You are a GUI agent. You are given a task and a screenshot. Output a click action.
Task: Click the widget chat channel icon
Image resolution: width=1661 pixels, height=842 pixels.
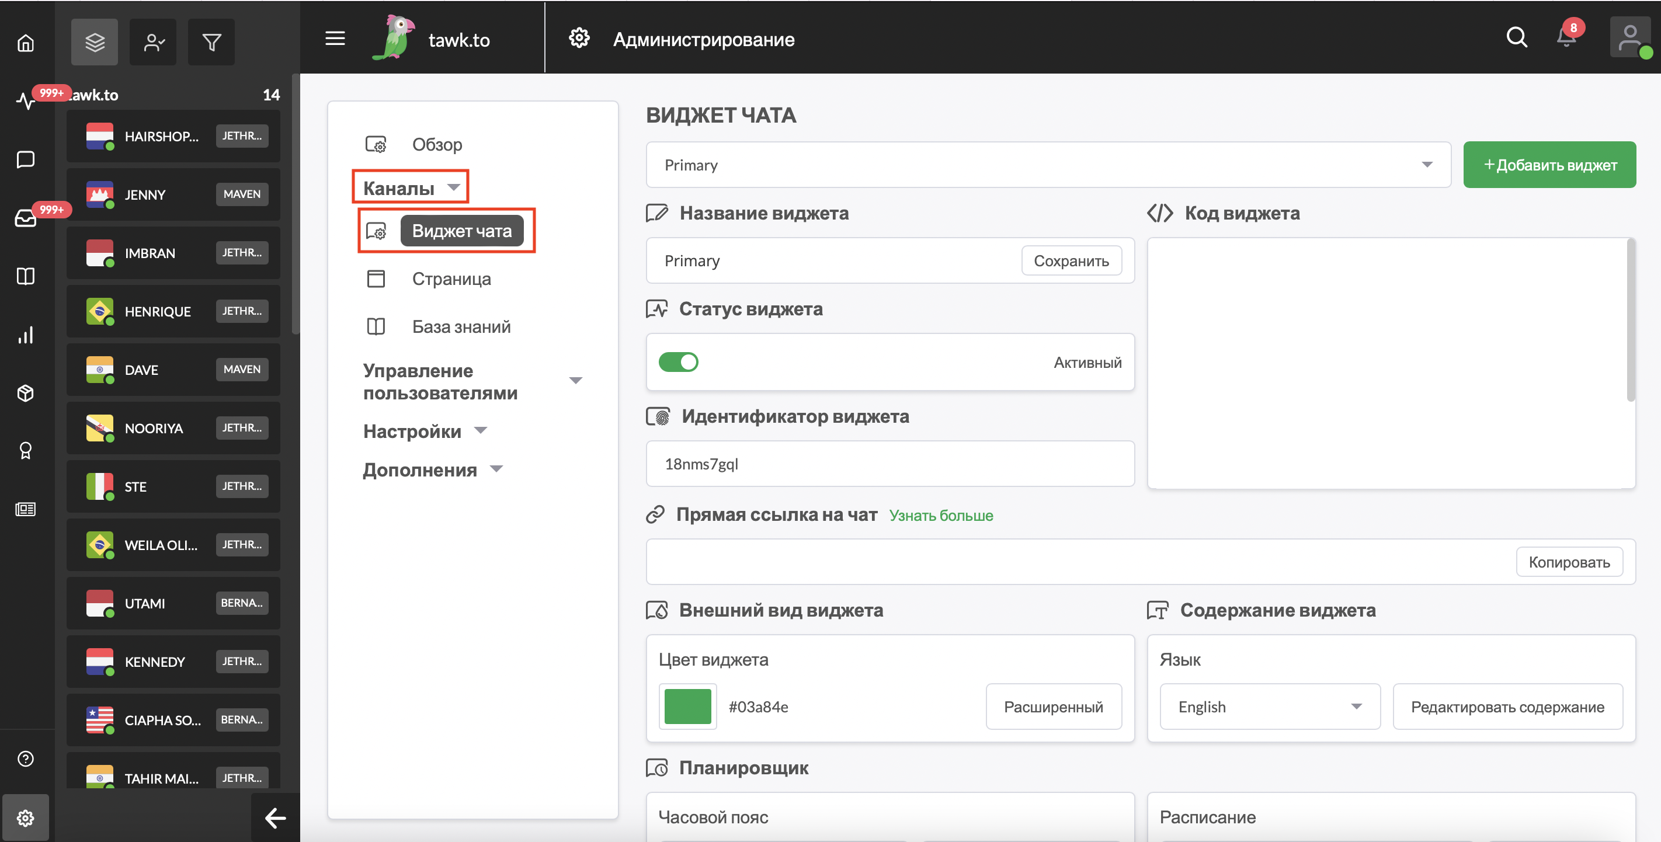376,229
